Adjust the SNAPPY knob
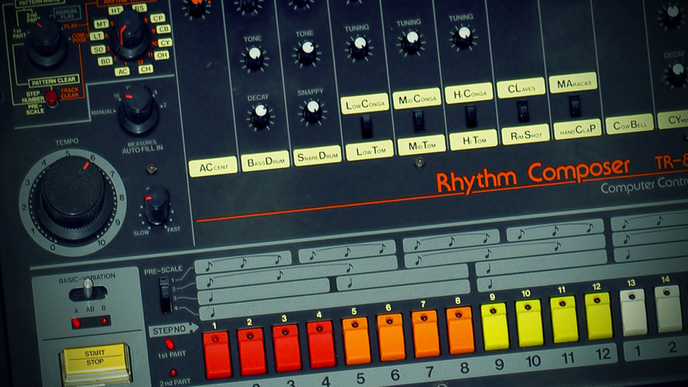The width and height of the screenshot is (688, 387). pos(313,110)
